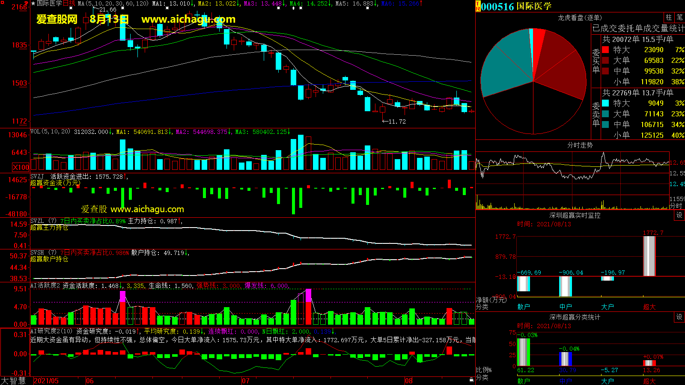Click the star icon before 国际医学 title

[33, 3]
